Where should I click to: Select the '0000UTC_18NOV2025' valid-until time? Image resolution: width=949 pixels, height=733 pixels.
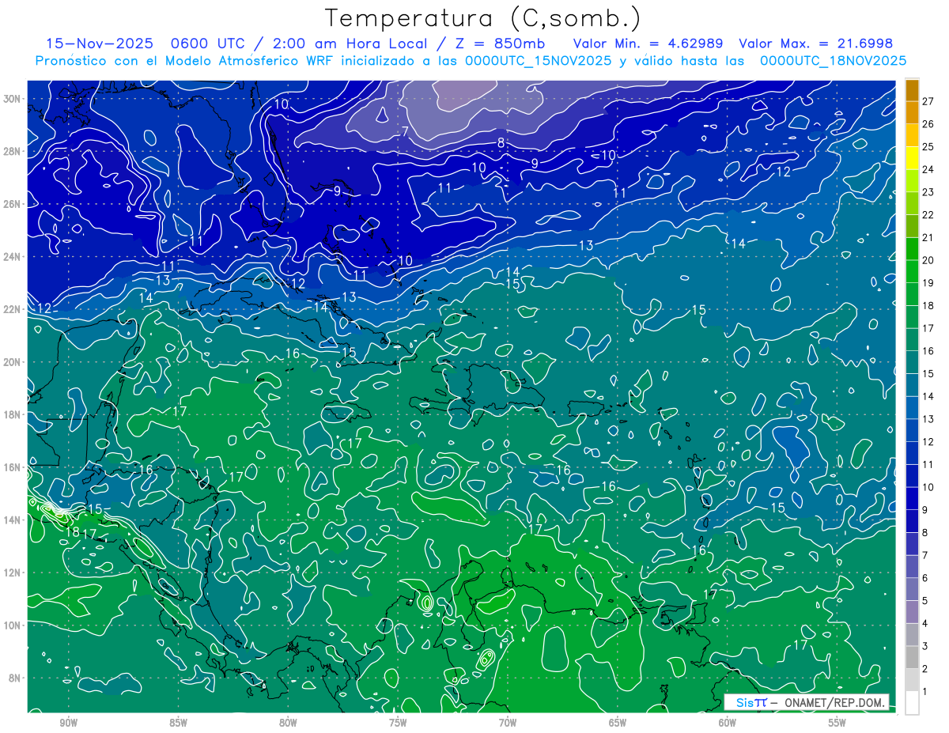(x=833, y=61)
